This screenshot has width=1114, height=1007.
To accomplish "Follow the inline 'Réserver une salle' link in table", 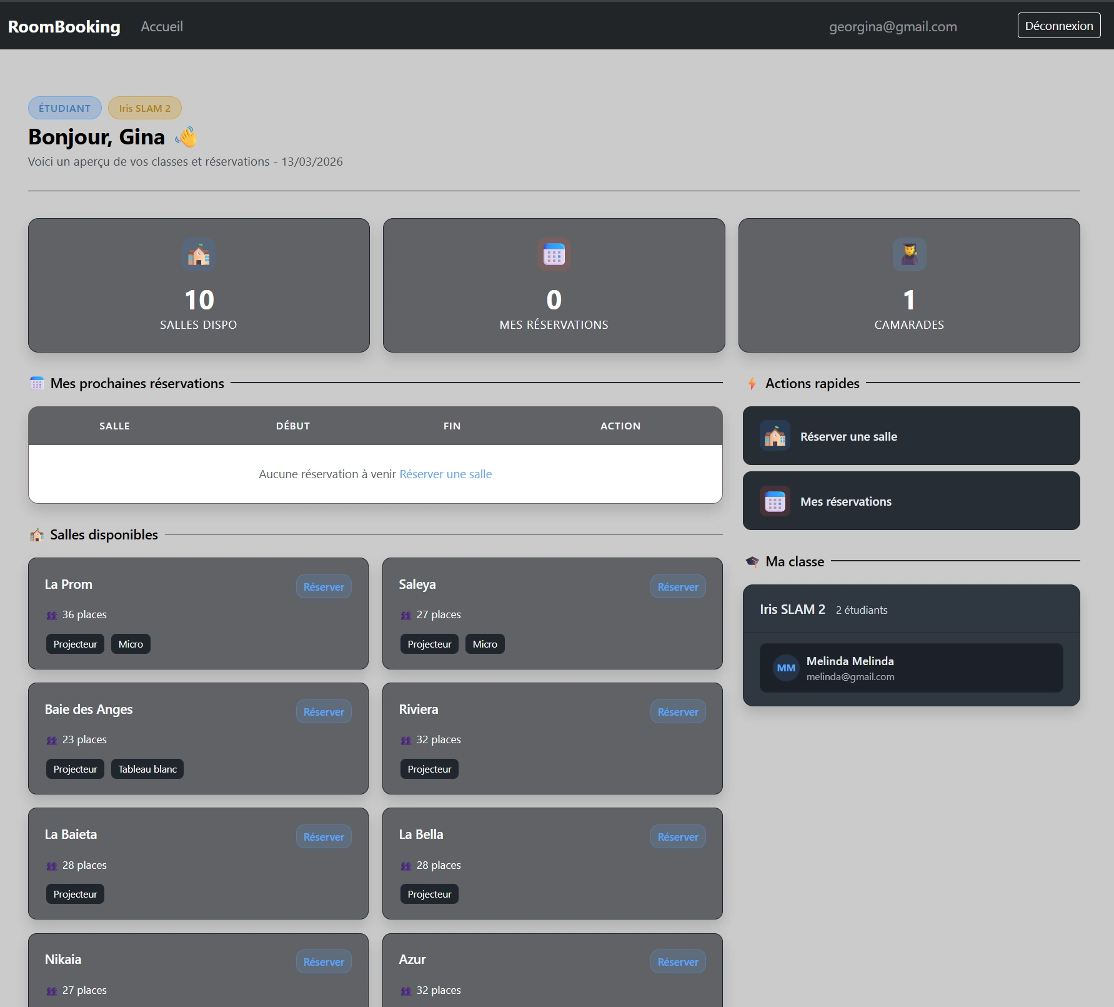I will (445, 474).
